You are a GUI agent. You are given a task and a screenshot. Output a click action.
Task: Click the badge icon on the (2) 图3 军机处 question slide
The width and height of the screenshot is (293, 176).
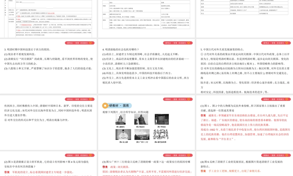tap(91, 155)
